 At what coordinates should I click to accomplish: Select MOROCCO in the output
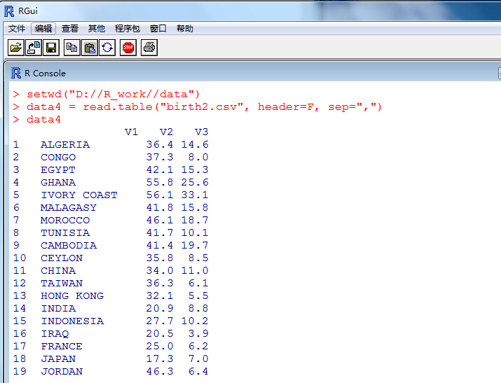tap(65, 221)
